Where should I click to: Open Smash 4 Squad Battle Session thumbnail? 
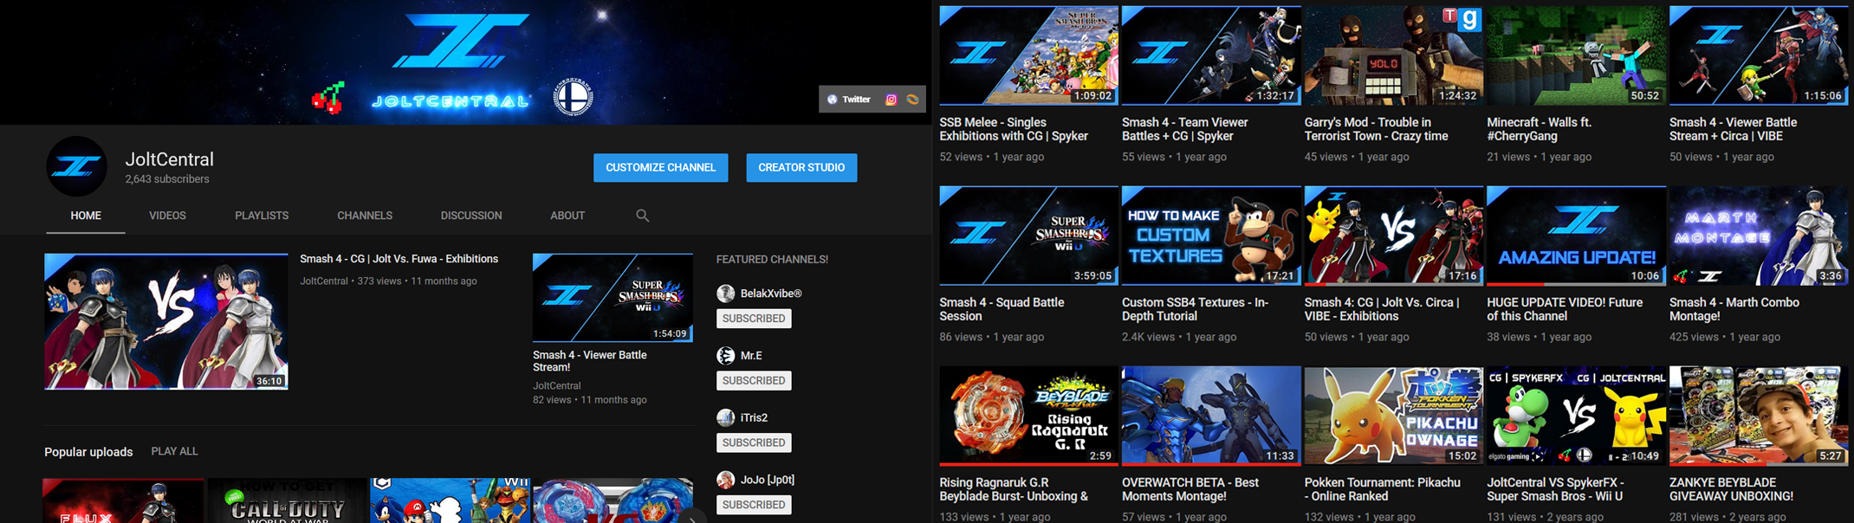(1028, 236)
